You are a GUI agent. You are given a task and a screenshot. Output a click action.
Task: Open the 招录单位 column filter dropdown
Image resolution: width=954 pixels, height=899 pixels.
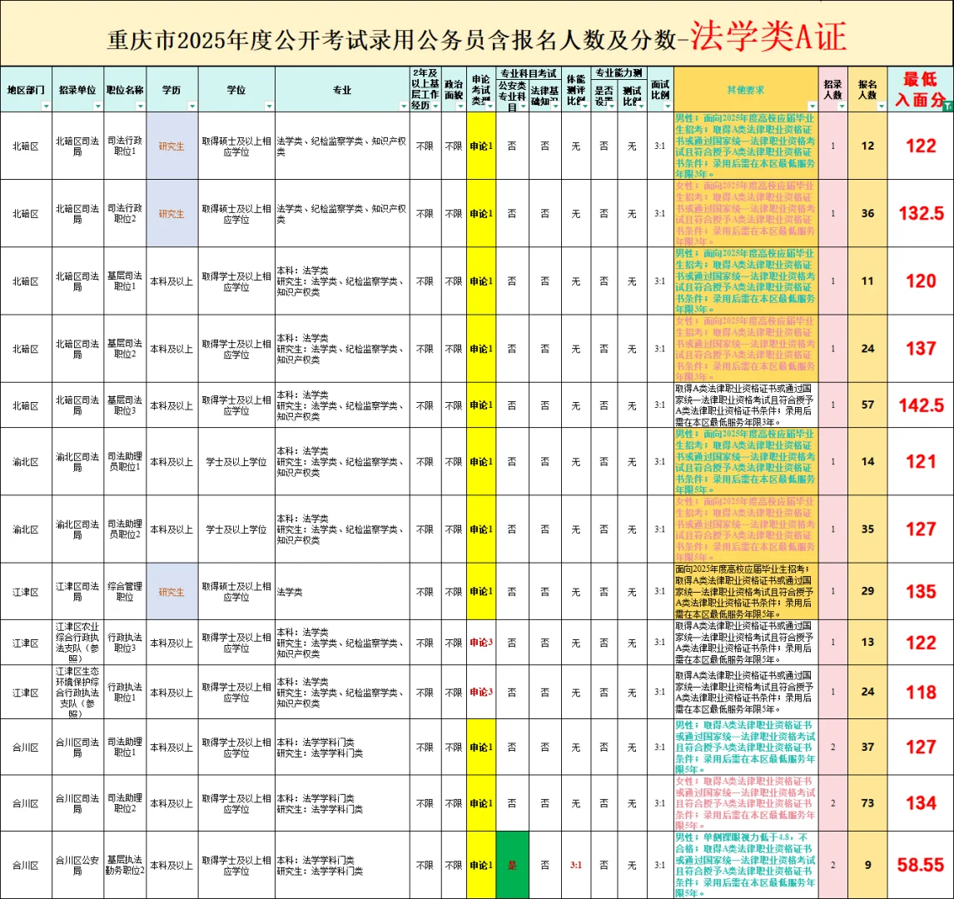tap(98, 107)
